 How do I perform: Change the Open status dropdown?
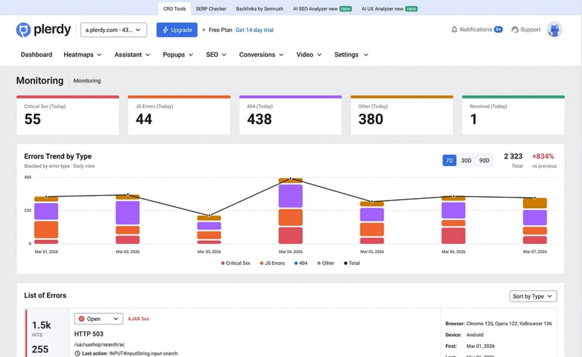click(x=98, y=319)
